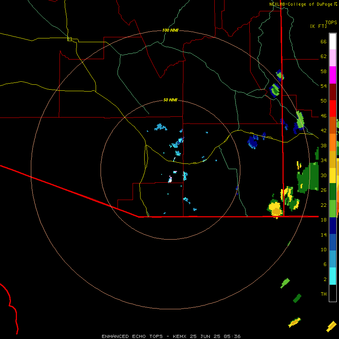Select the cyan legend swatch

point(333,276)
